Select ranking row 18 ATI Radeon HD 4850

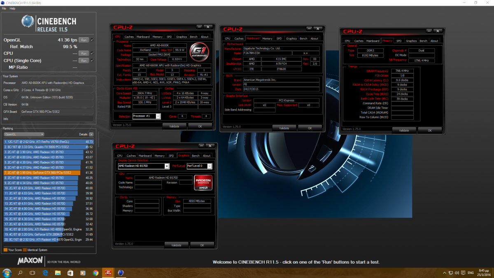49,229
